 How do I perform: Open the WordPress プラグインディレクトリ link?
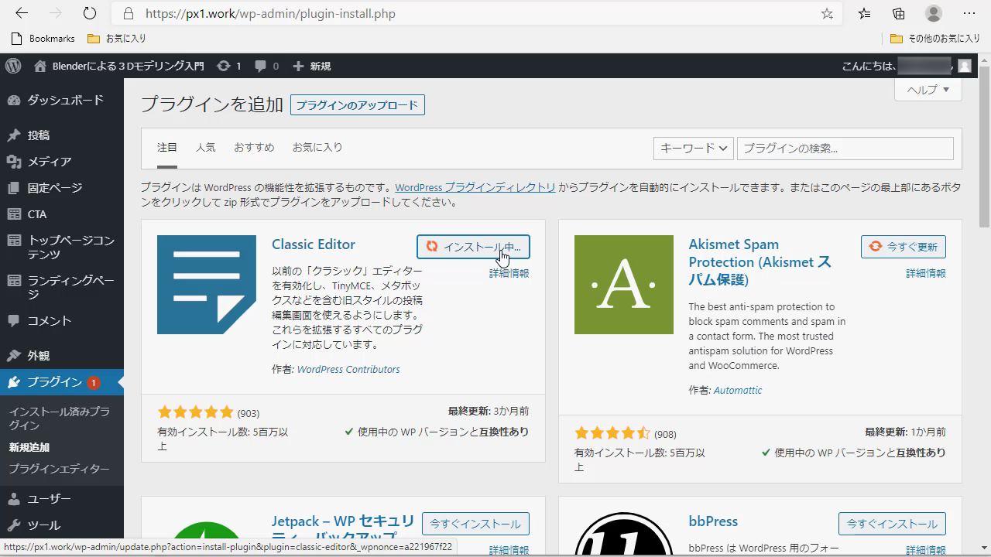tap(475, 187)
